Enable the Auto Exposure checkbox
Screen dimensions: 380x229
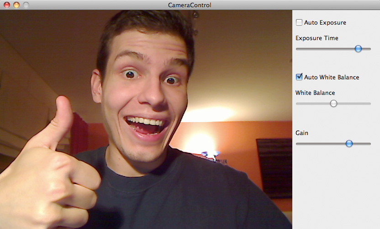click(x=299, y=22)
